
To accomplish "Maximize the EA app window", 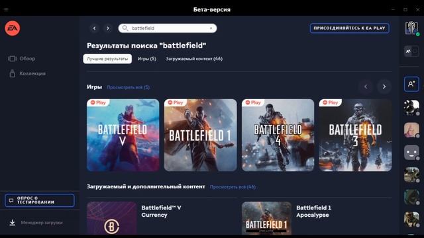I will pos(405,10).
